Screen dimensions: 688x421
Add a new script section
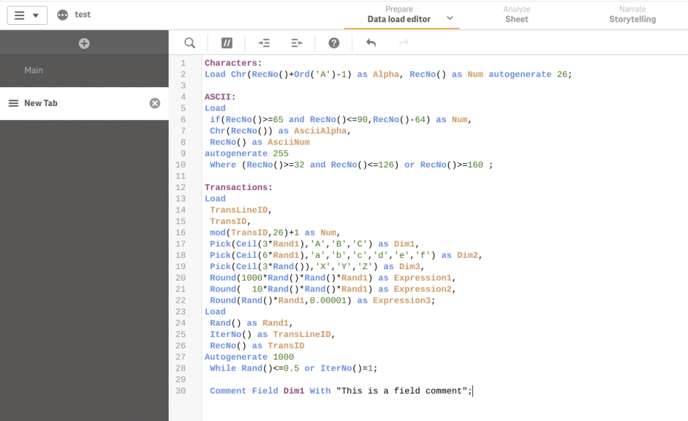(x=84, y=44)
